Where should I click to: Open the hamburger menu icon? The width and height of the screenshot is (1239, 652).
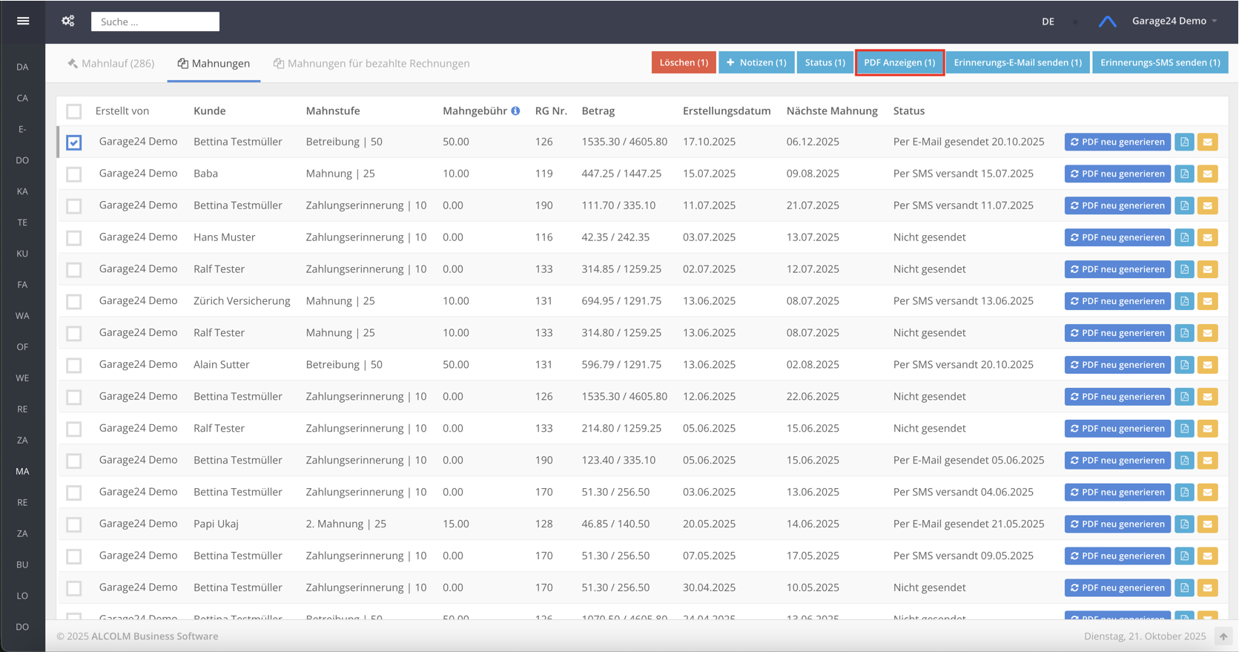point(23,21)
